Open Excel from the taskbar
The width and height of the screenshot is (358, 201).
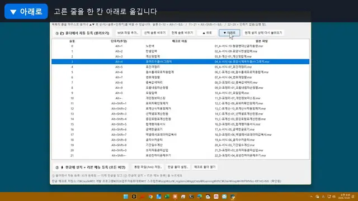[x=167, y=197]
